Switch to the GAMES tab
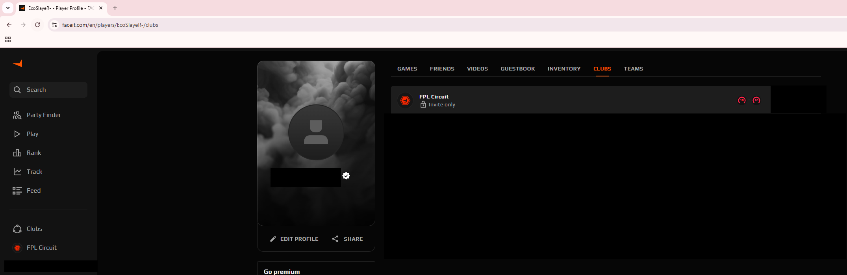The image size is (847, 275). pyautogui.click(x=407, y=69)
